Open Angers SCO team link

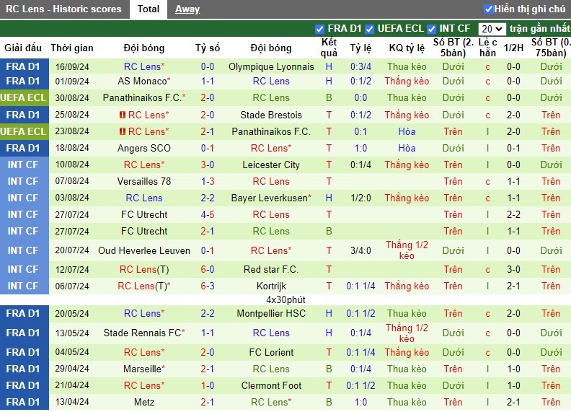[x=144, y=148]
